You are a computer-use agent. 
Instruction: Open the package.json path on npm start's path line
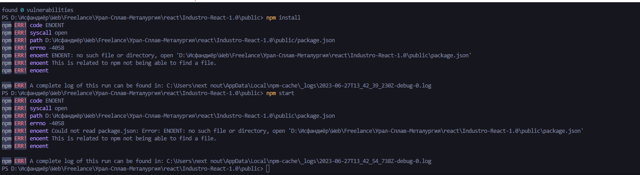click(x=190, y=116)
